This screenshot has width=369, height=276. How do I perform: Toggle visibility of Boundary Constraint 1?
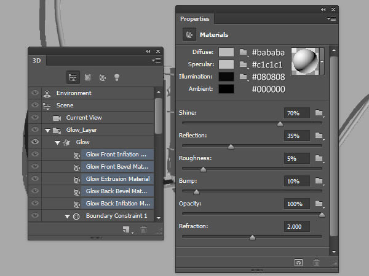35,215
